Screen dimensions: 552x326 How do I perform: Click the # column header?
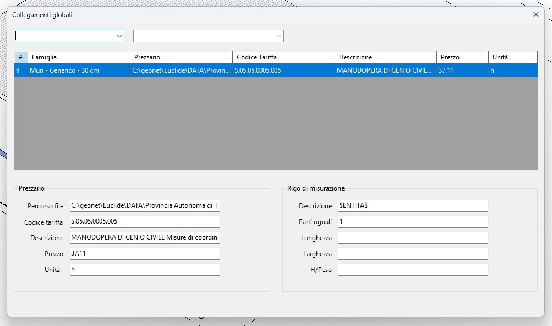[x=20, y=57]
